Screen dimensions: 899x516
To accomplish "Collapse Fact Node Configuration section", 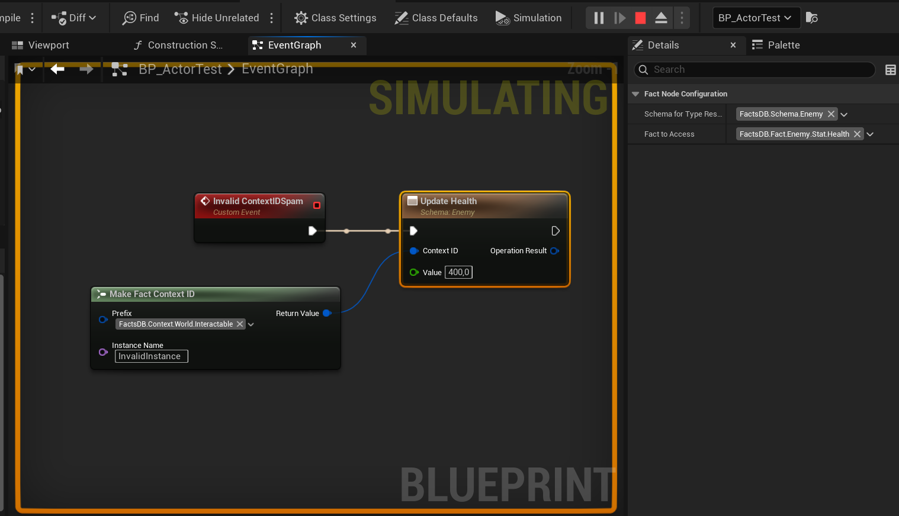I will pos(635,94).
